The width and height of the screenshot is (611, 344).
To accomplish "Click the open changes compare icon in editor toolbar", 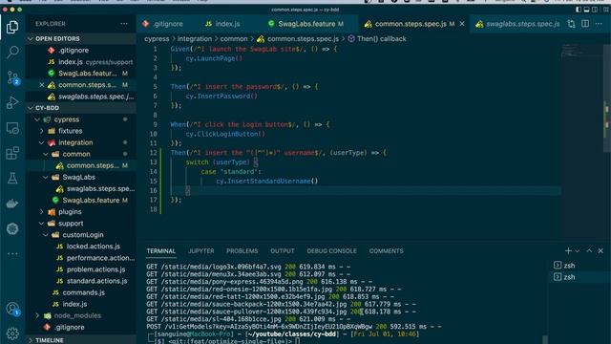I will pyautogui.click(x=571, y=24).
